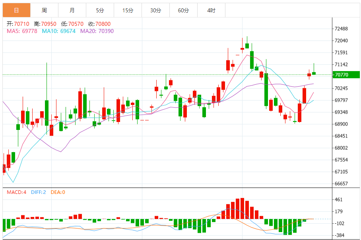Click the MA5: 69778 indicator label
The width and height of the screenshot is (361, 240).
point(22,31)
